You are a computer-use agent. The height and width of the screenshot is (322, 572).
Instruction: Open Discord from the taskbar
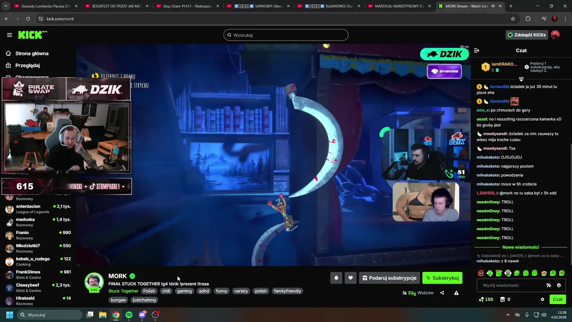click(x=142, y=315)
